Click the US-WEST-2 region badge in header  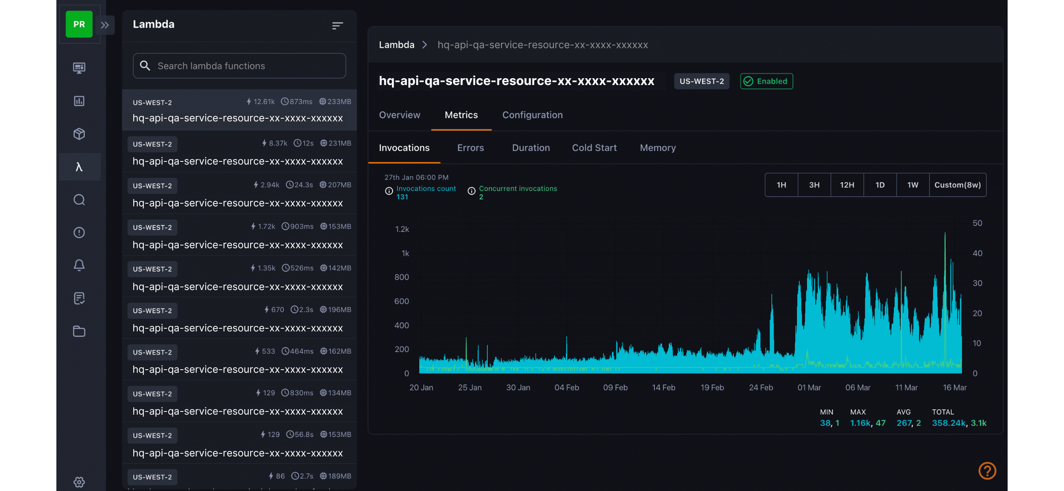(x=702, y=81)
